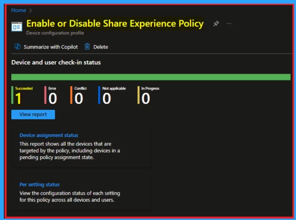Screen dimensions: 296x220
Task: Click the In Progress count of 0
Action: 146,98
